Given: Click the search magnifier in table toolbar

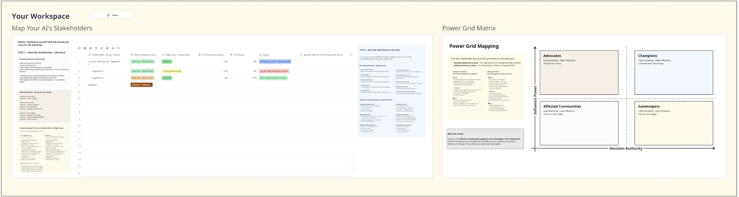Looking at the screenshot, I should pyautogui.click(x=118, y=48).
